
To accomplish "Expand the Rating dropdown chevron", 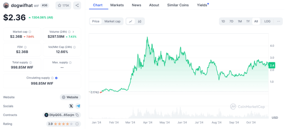I will tap(77, 124).
